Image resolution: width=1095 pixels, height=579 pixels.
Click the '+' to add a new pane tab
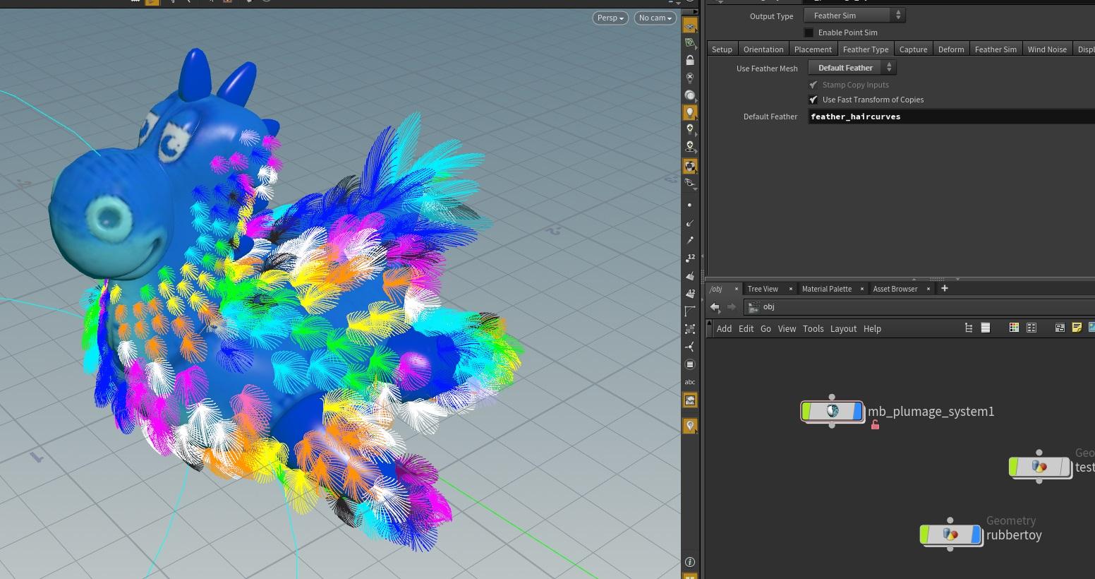pyautogui.click(x=944, y=288)
